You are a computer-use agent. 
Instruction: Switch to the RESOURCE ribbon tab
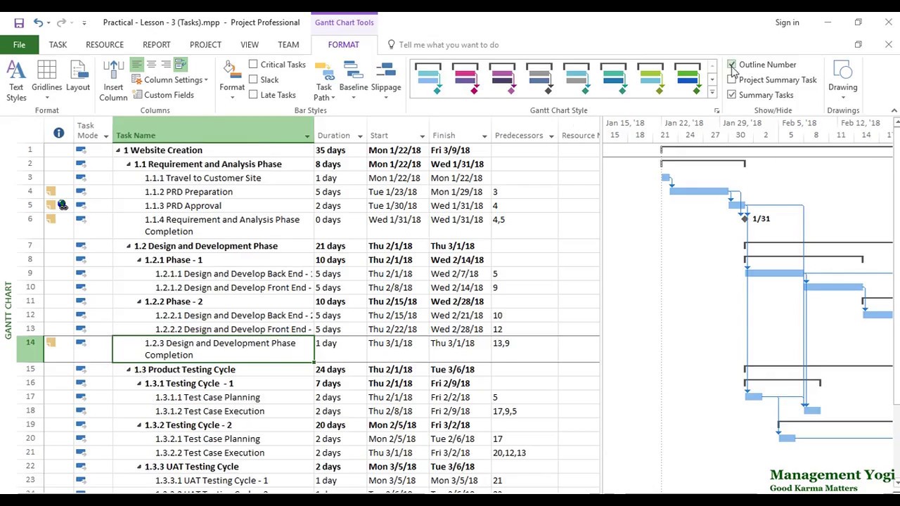pos(105,45)
